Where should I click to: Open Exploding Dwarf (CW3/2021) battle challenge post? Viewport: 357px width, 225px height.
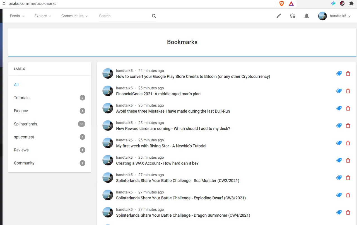[x=181, y=198]
